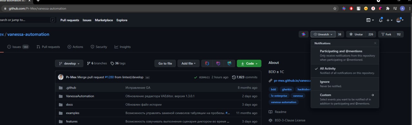The width and height of the screenshot is (412, 125).
Task: Click the green check commit status icon
Action: pyautogui.click(x=195, y=77)
